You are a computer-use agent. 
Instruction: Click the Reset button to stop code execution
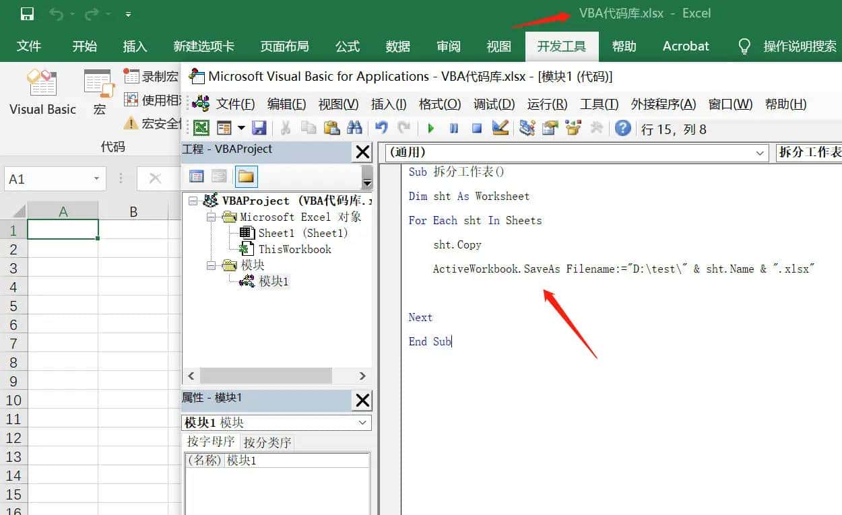coord(476,129)
